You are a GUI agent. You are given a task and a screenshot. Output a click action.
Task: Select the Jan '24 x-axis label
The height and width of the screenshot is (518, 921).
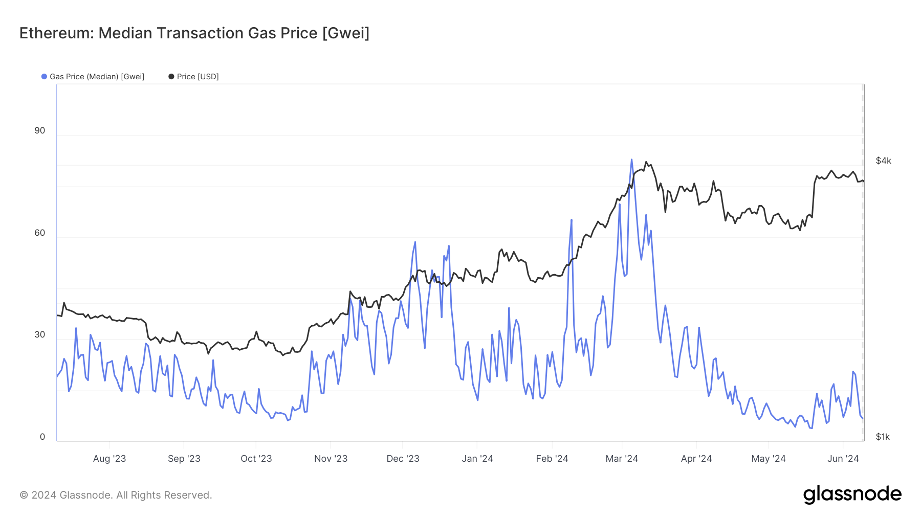pos(477,459)
